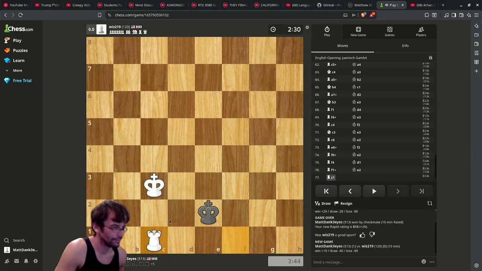The width and height of the screenshot is (482, 271).
Task: Open Learn in the left sidebar
Action: (x=15, y=61)
